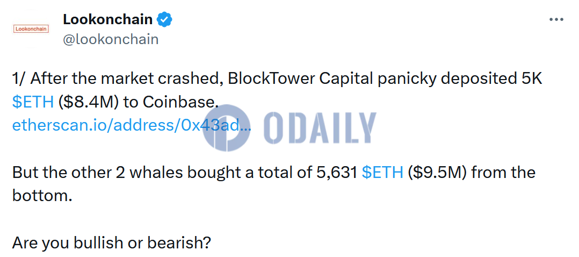Image resolution: width=579 pixels, height=257 pixels.
Task: Click 'Are you bullish or bearish?' line
Action: click(x=111, y=242)
